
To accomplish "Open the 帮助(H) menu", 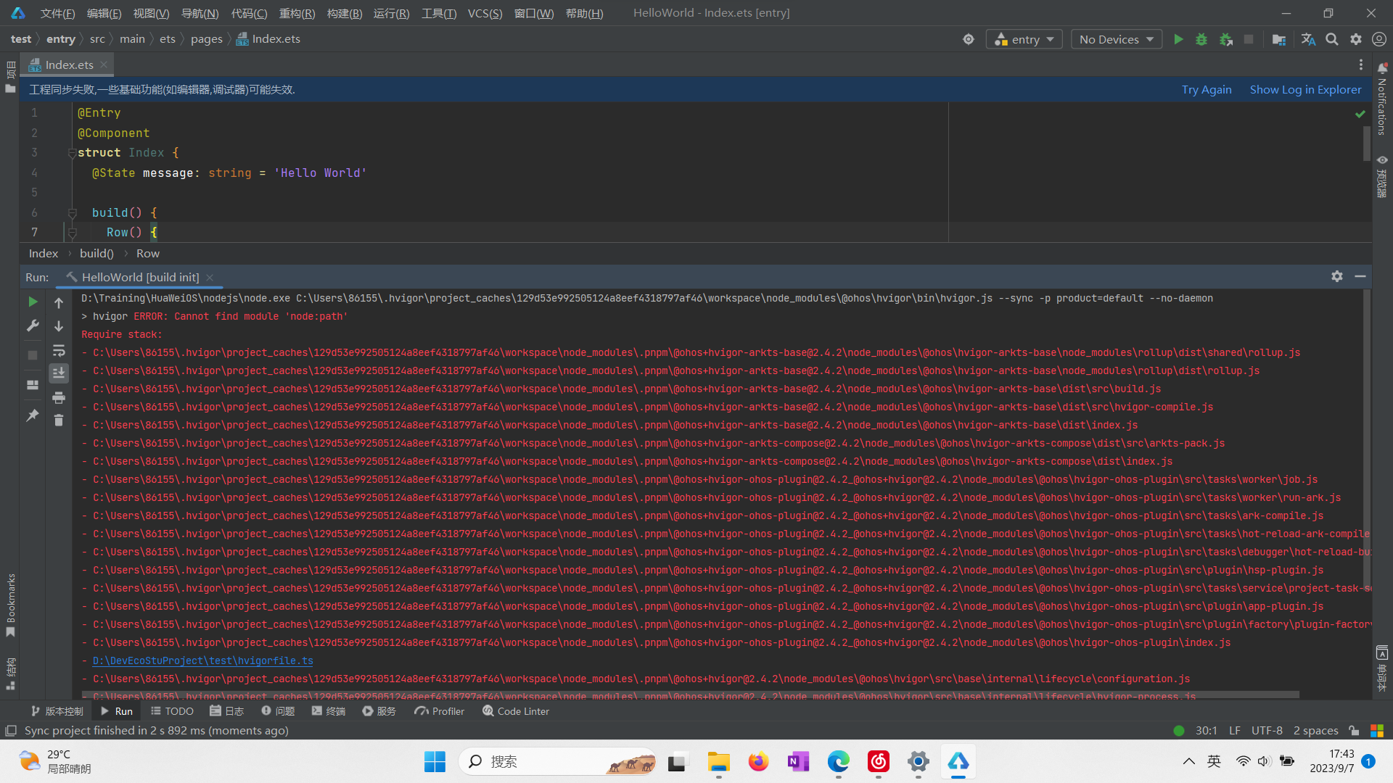I will [x=584, y=13].
